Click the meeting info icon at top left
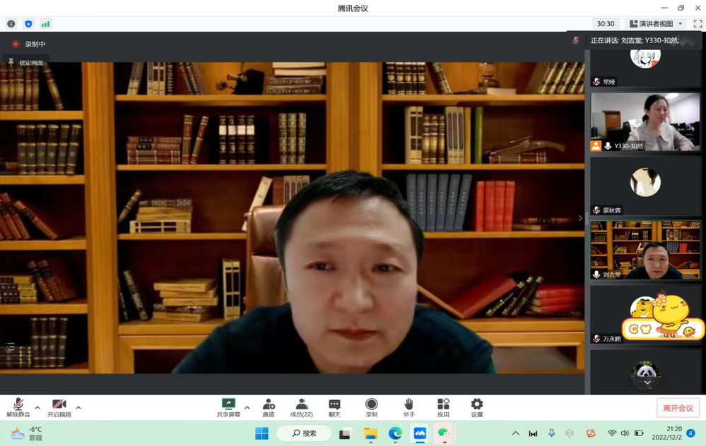The height and width of the screenshot is (446, 706). point(11,24)
